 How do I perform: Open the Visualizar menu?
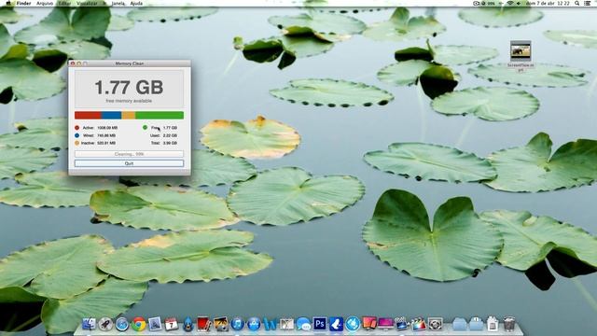pyautogui.click(x=87, y=3)
